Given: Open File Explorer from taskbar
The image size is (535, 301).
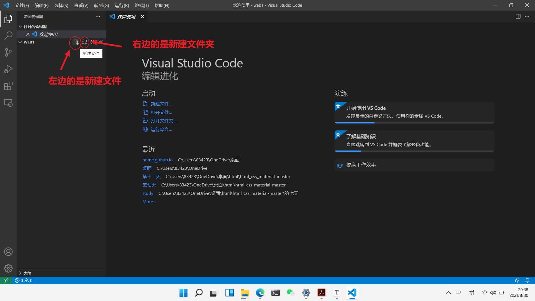Looking at the screenshot, I should 245,293.
